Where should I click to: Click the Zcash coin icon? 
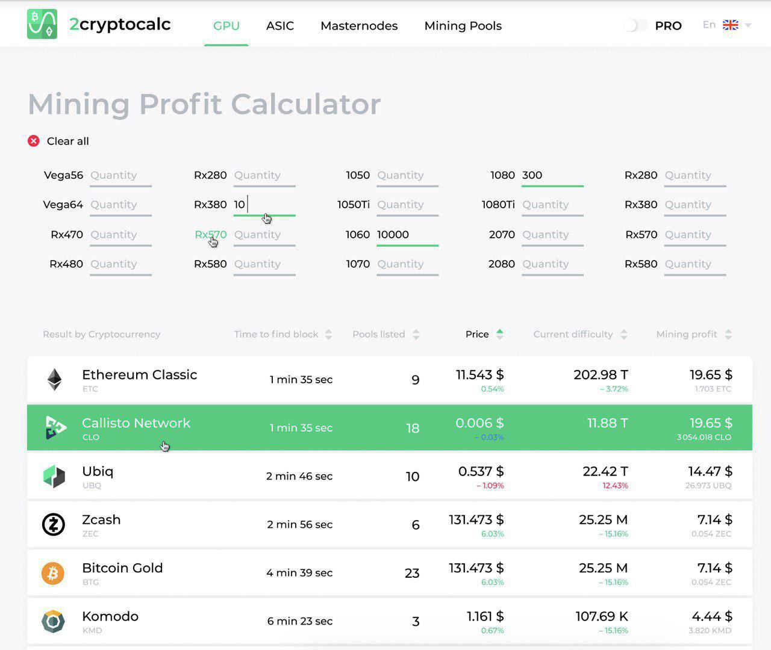point(54,524)
